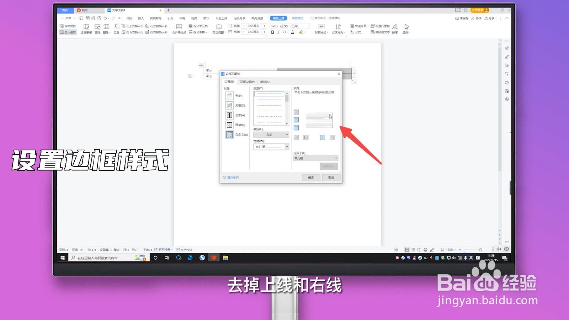This screenshot has width=569, height=320.
Task: Toggle the left border preview button
Action: (x=306, y=138)
